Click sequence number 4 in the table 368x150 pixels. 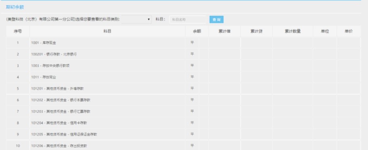coord(18,77)
